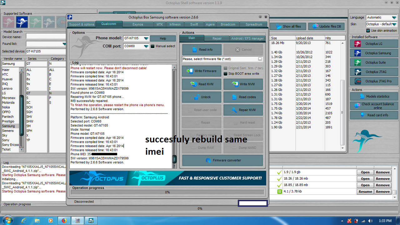
Task: Open the Repair tab under Actions
Action: (217, 38)
